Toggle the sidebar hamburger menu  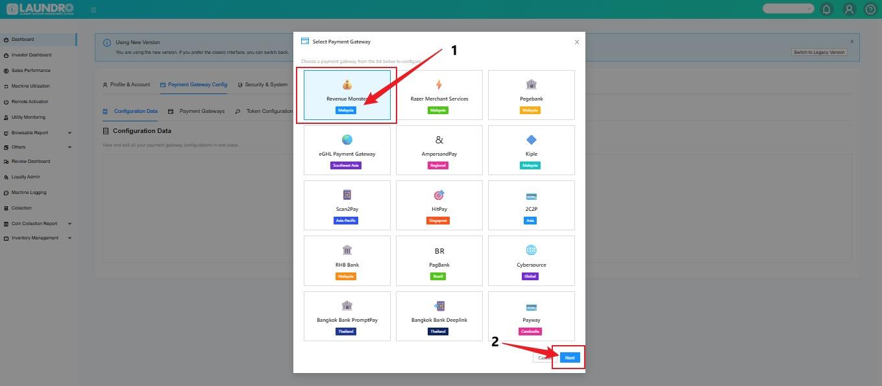coord(93,10)
